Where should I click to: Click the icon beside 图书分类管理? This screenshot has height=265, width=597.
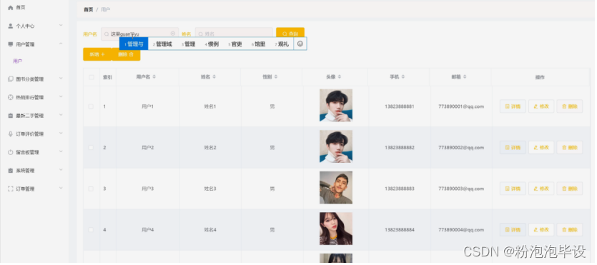11,79
